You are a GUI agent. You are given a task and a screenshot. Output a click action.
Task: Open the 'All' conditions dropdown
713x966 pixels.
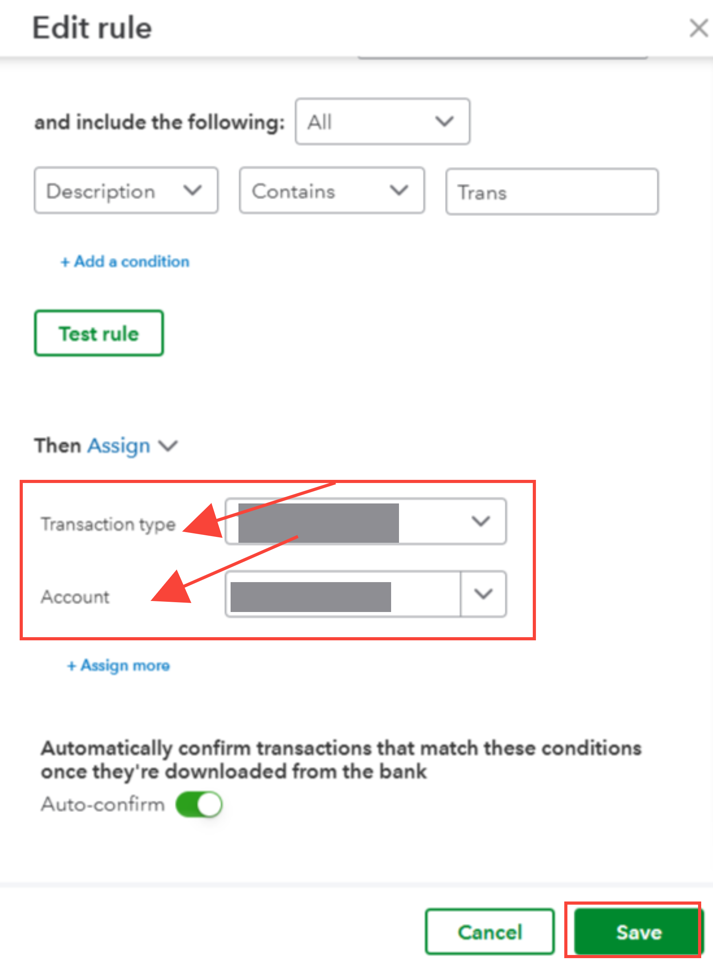coord(382,122)
